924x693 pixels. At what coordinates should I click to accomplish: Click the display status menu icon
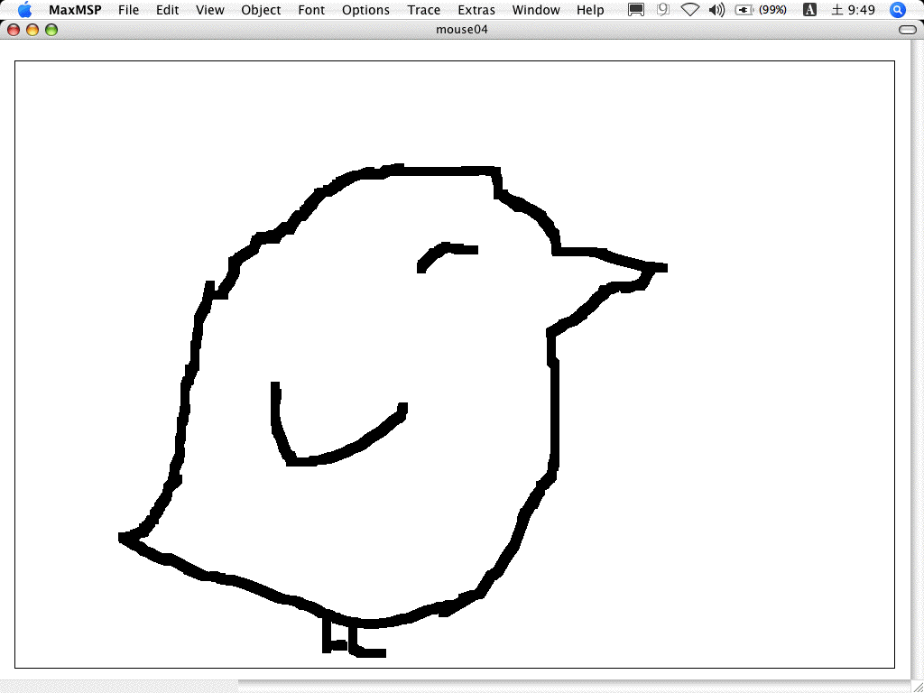pyautogui.click(x=636, y=9)
